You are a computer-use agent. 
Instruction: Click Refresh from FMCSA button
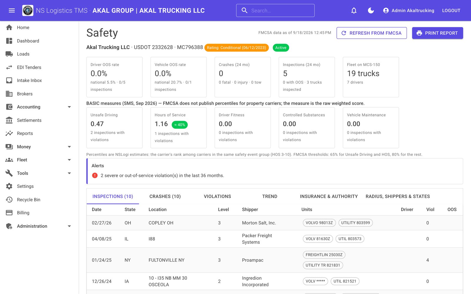[372, 33]
